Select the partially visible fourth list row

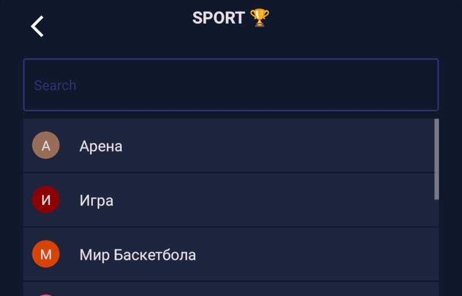point(231,290)
